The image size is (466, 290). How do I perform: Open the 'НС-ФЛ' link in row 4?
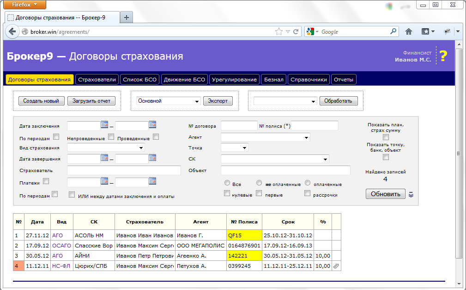[61, 266]
